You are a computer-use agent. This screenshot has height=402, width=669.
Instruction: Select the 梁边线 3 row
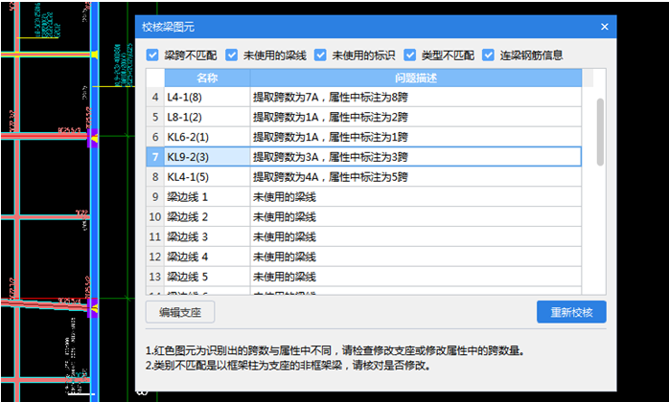click(363, 237)
